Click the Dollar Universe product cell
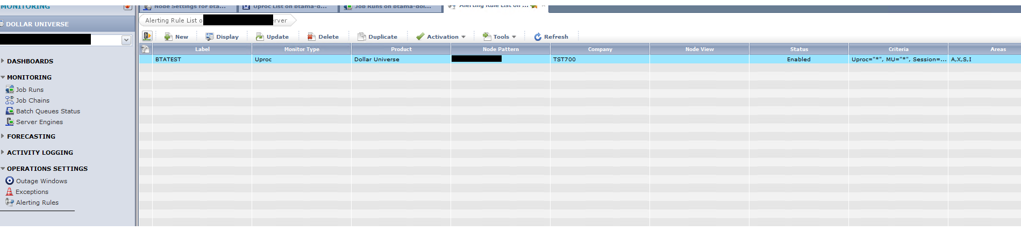 tap(401, 59)
